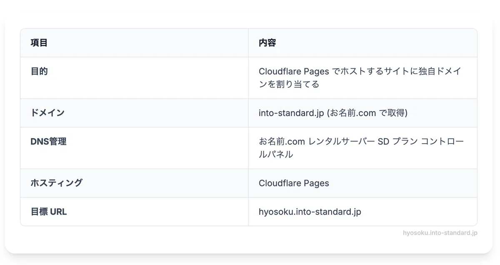Select the into-standard.jp (お名前.com で取得) cell

(362, 113)
